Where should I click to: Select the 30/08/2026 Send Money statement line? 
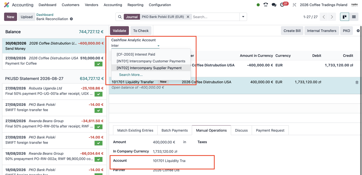[54, 46]
